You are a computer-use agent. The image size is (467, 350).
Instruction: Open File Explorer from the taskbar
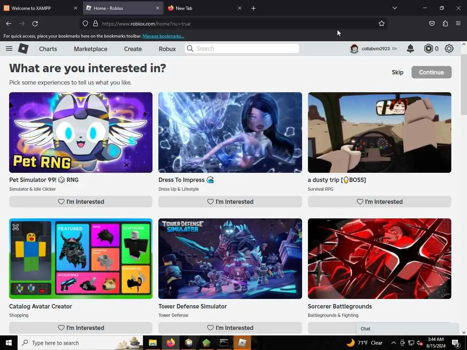153,343
